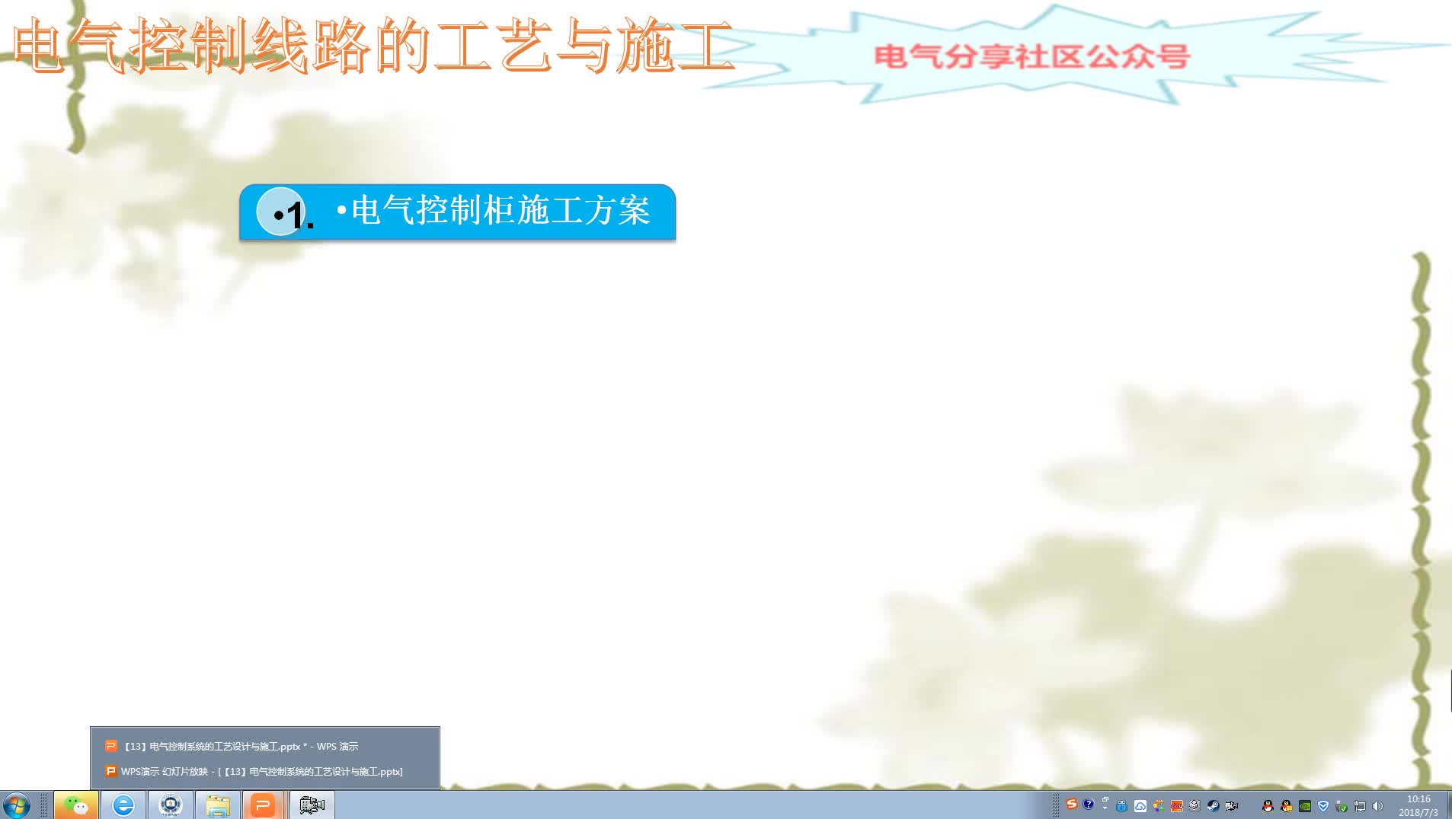Open Windows Explorer folder icon

click(x=218, y=805)
